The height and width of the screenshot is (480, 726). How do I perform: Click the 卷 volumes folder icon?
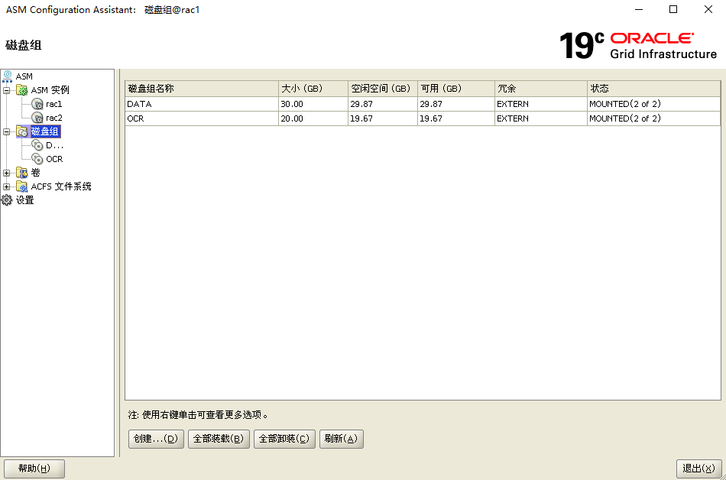(x=22, y=173)
